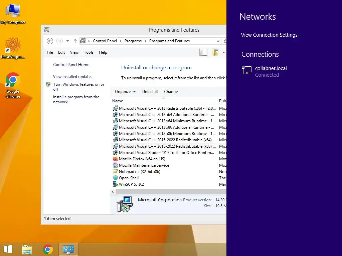Open the view options dropdown arrow
342x256 pixels.
[x=224, y=52]
